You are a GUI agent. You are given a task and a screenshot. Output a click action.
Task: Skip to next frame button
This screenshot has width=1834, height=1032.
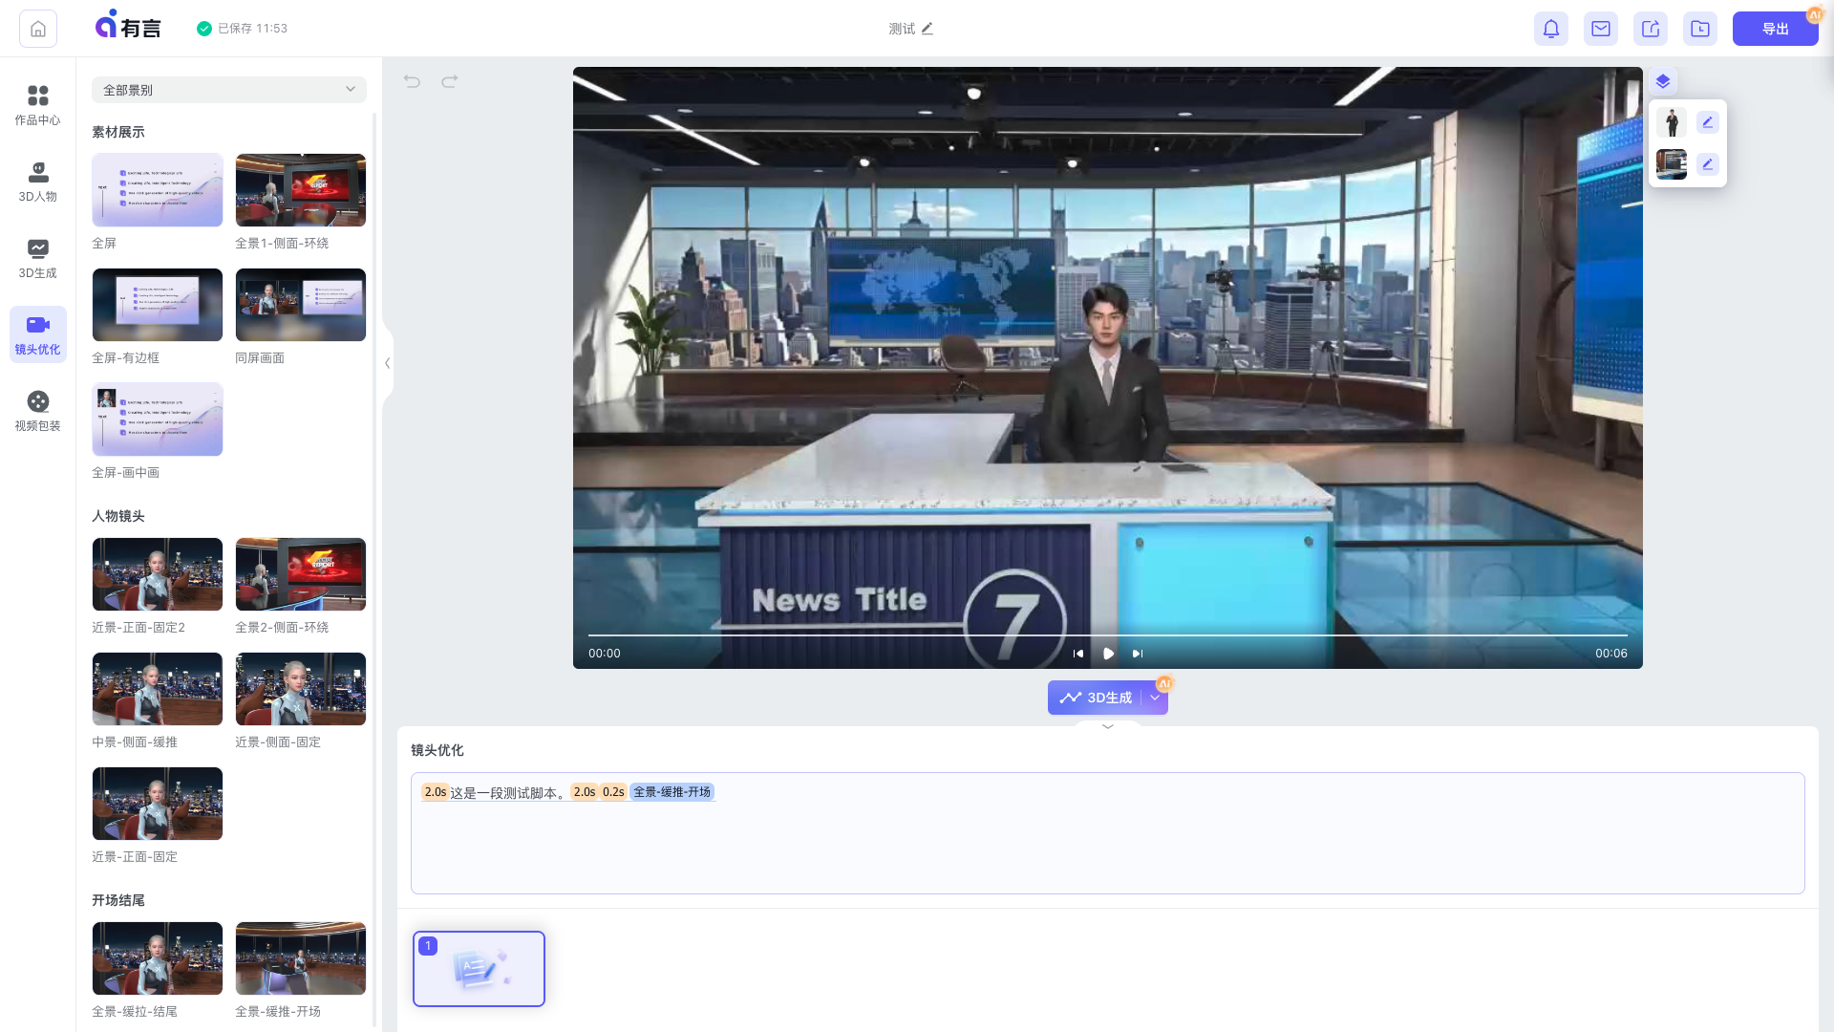(1138, 654)
